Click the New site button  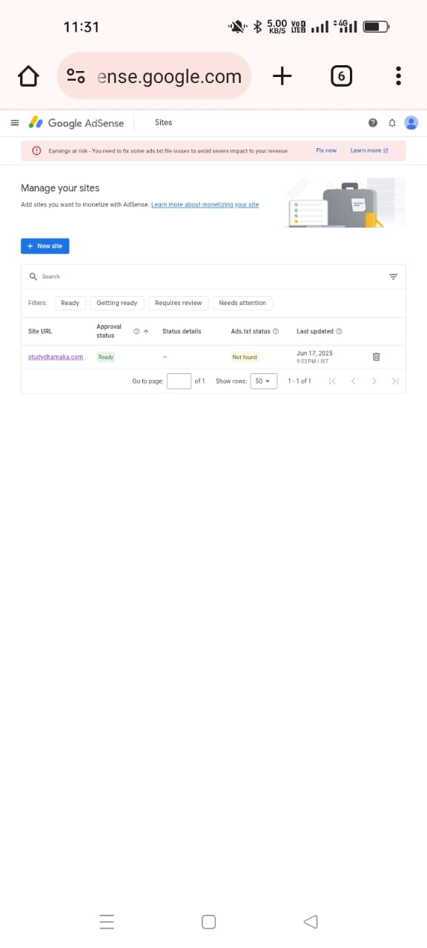(45, 246)
